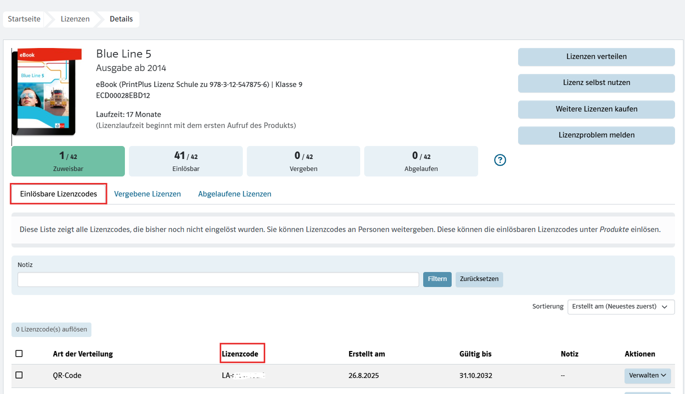
Task: Navigate to Lizenzen breadcrumb
Action: (75, 19)
